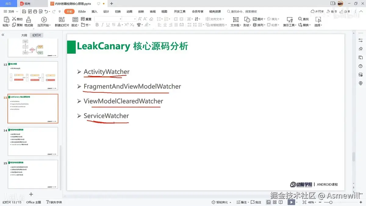This screenshot has height=206, width=366.
Task: Select slide 14 thumbnail
Action: 33,141
